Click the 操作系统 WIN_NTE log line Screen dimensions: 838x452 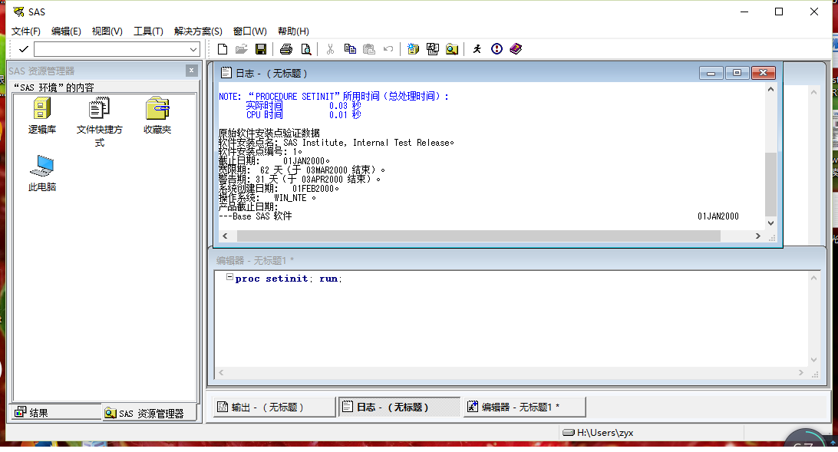point(267,198)
